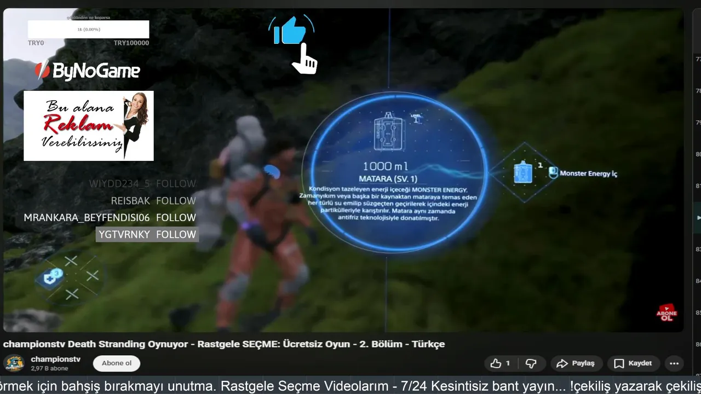Click the MATARA (SV. 1) title
The width and height of the screenshot is (701, 394).
pos(388,179)
